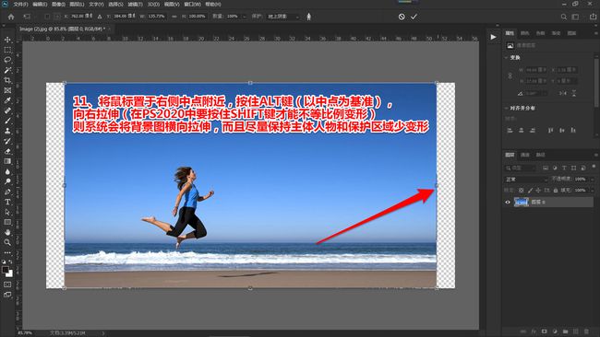Open the 滤镜(T) menu
600x337 pixels.
(135, 5)
